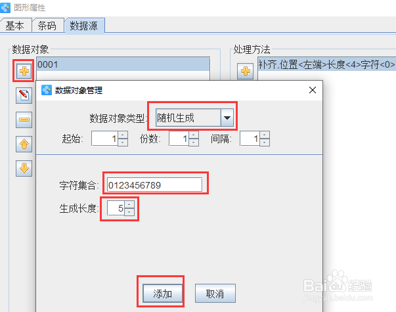Click the 添加 button

point(162,294)
